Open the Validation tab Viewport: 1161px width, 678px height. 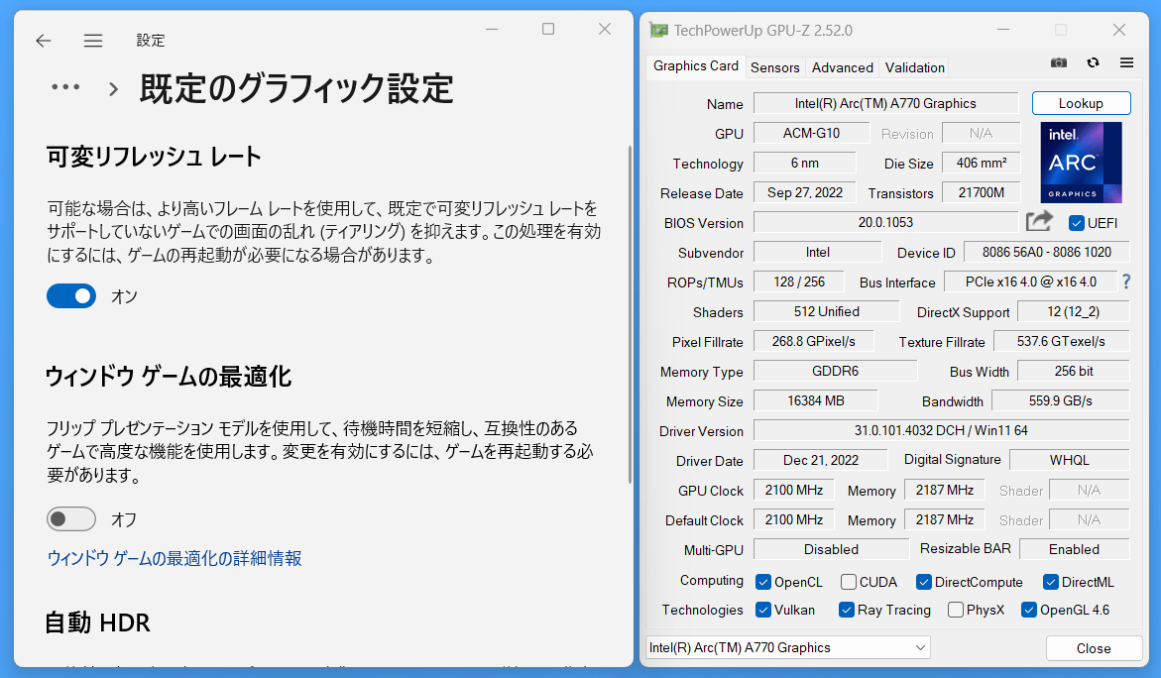[x=914, y=67]
